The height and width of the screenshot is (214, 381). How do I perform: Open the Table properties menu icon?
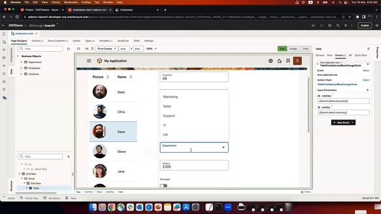368,49
